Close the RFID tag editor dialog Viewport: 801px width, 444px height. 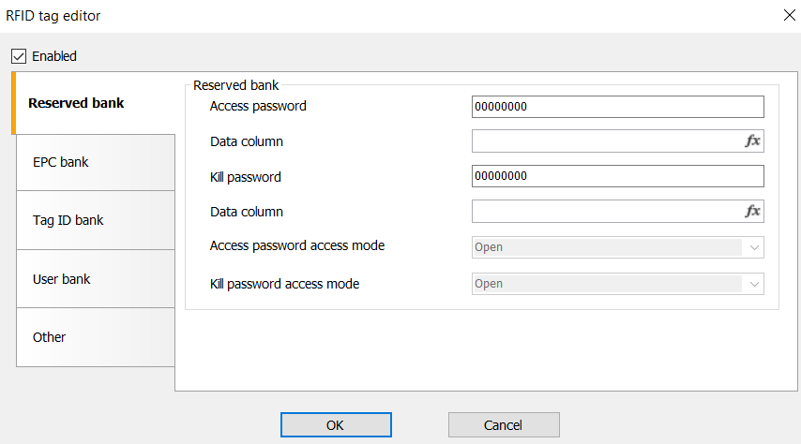click(785, 15)
